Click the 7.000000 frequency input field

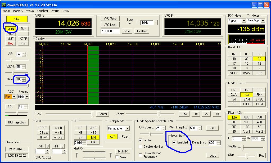coord(110,31)
